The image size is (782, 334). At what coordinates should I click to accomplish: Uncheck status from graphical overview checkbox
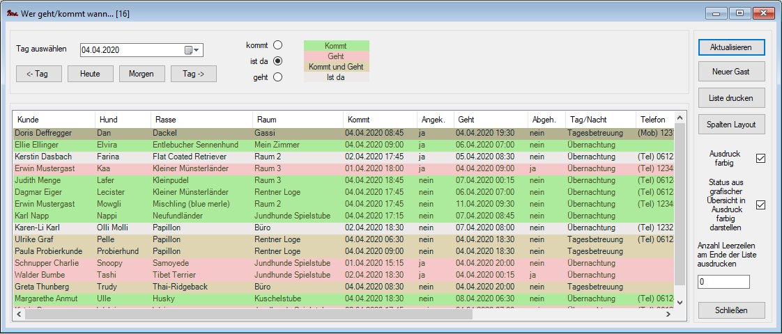click(760, 205)
